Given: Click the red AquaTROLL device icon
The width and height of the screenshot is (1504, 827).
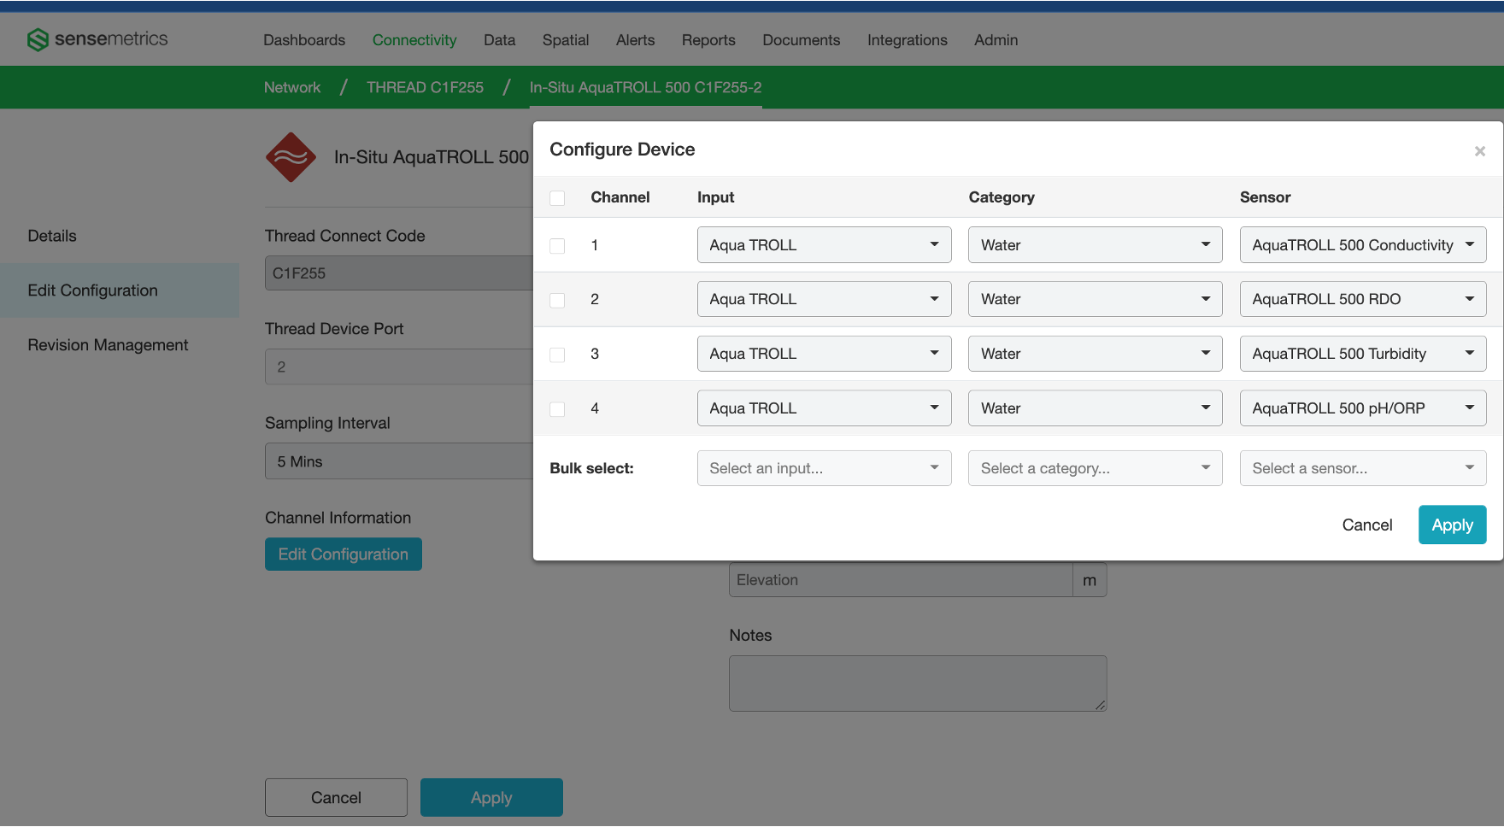Looking at the screenshot, I should (291, 157).
